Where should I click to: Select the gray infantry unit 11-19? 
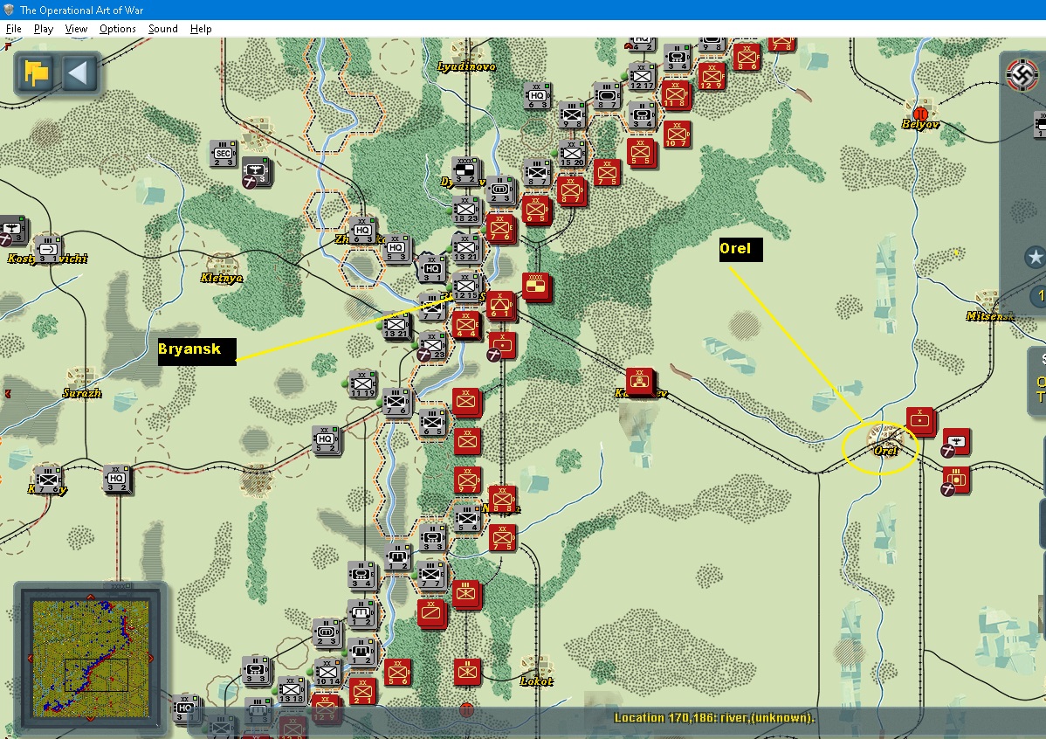(x=362, y=383)
